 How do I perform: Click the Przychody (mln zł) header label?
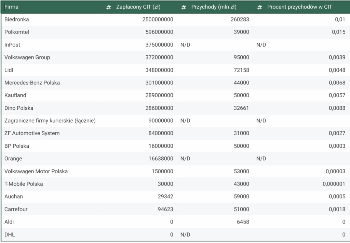click(x=214, y=7)
